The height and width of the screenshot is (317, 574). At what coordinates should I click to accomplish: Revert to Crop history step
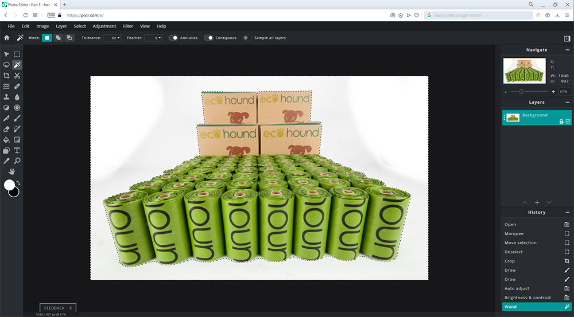tap(537, 261)
